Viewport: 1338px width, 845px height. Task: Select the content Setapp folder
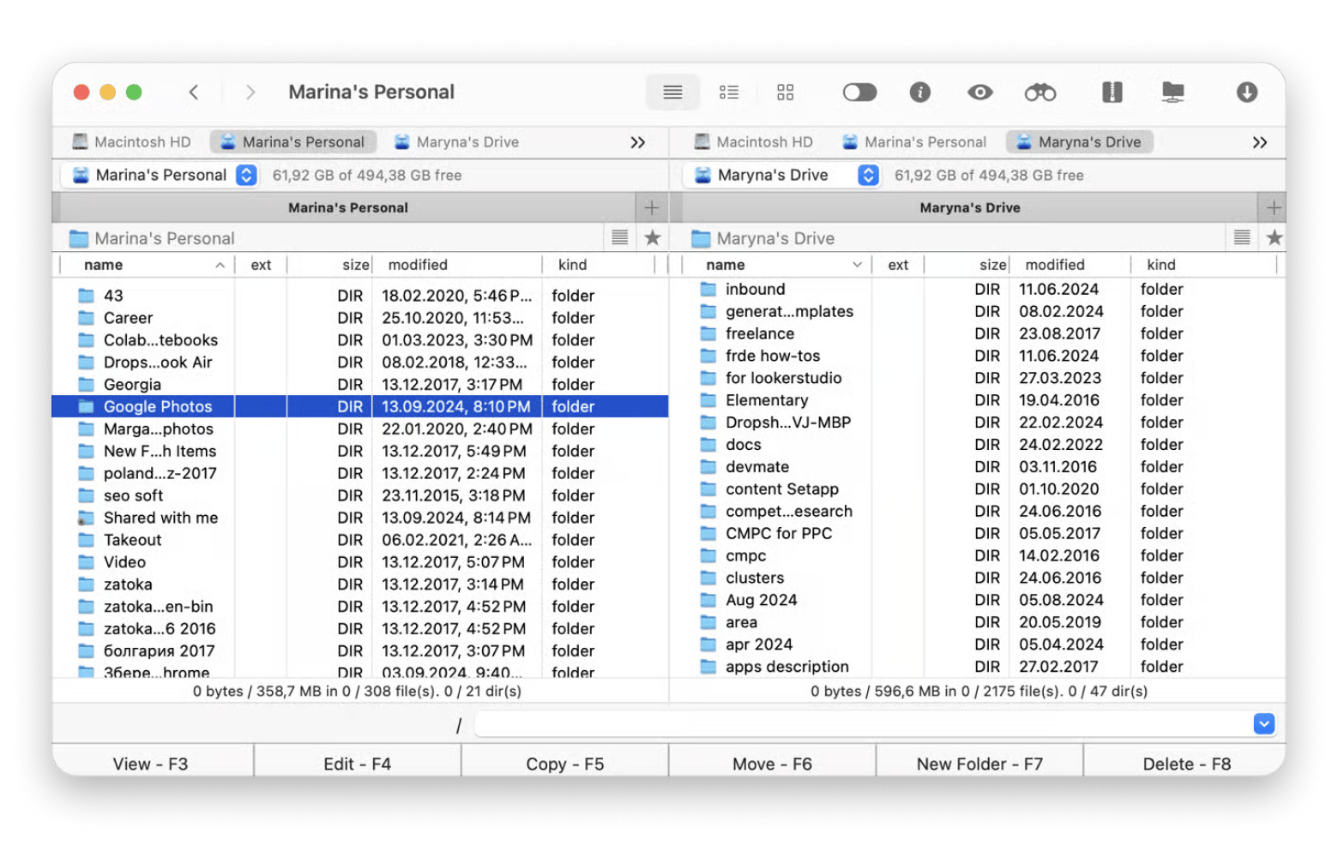781,488
